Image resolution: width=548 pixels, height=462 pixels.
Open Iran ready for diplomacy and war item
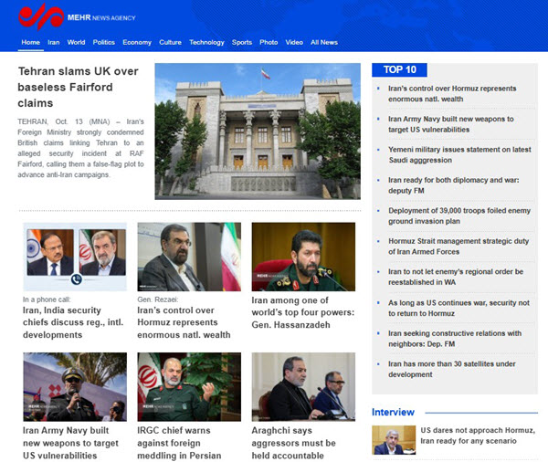[454, 185]
